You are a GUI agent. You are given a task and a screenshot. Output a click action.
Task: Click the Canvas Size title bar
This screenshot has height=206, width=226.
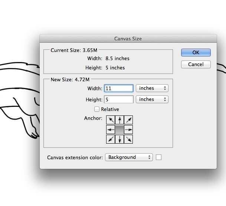[x=128, y=39]
